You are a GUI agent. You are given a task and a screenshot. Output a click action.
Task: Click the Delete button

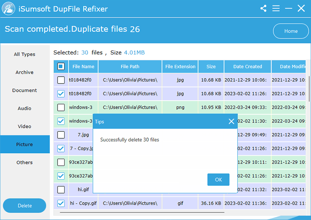[x=24, y=206]
